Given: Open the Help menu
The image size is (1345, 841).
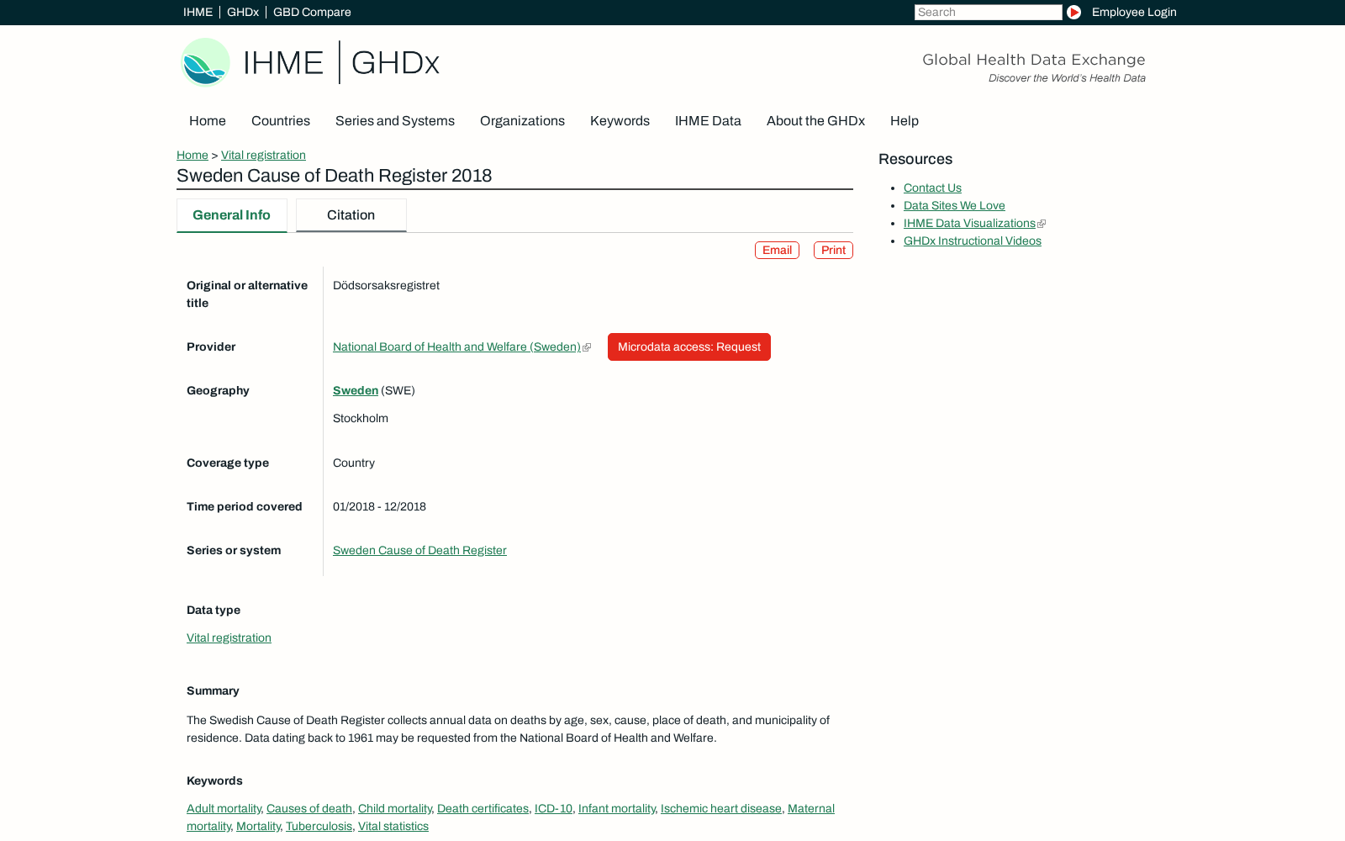Looking at the screenshot, I should click(905, 121).
